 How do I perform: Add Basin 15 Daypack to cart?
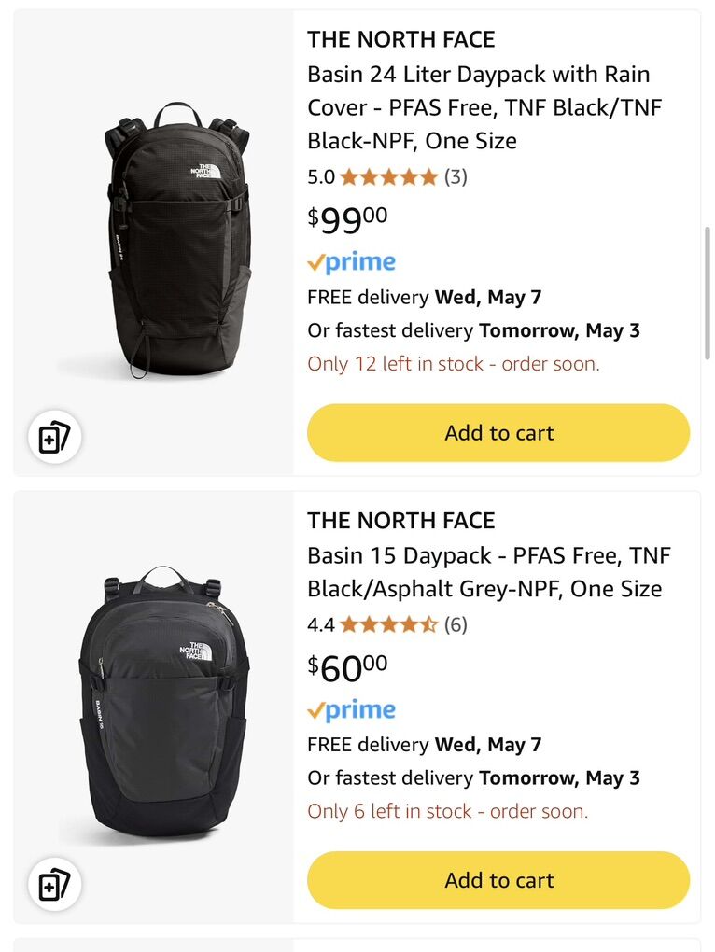498,880
